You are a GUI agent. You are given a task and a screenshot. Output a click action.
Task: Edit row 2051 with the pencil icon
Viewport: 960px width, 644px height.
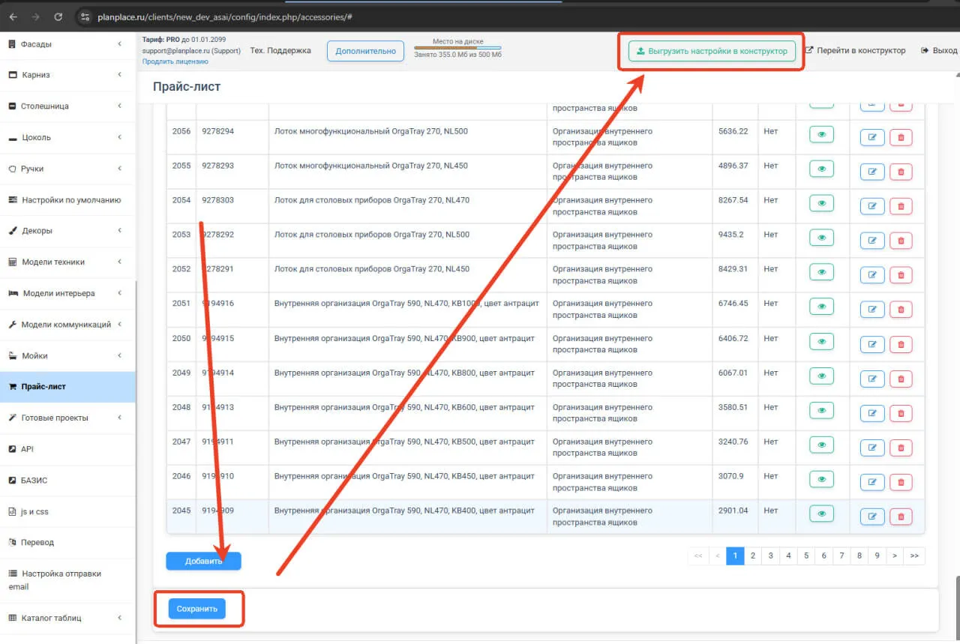pos(872,310)
